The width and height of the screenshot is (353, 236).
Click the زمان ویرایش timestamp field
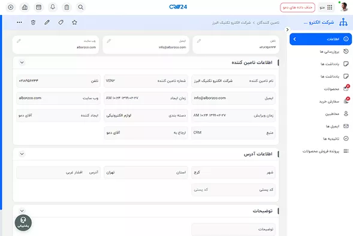pos(234,116)
